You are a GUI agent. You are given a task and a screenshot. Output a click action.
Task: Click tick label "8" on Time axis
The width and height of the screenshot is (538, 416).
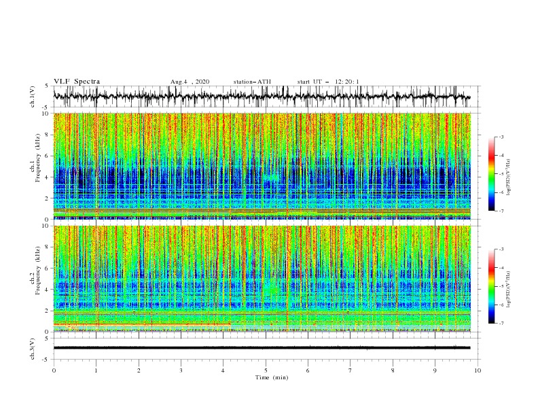coord(393,370)
